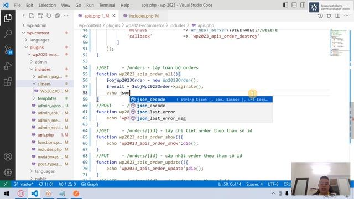Image resolution: width=354 pixels, height=199 pixels.
Task: Select json_last_error autocomplete suggestion
Action: tap(201, 112)
